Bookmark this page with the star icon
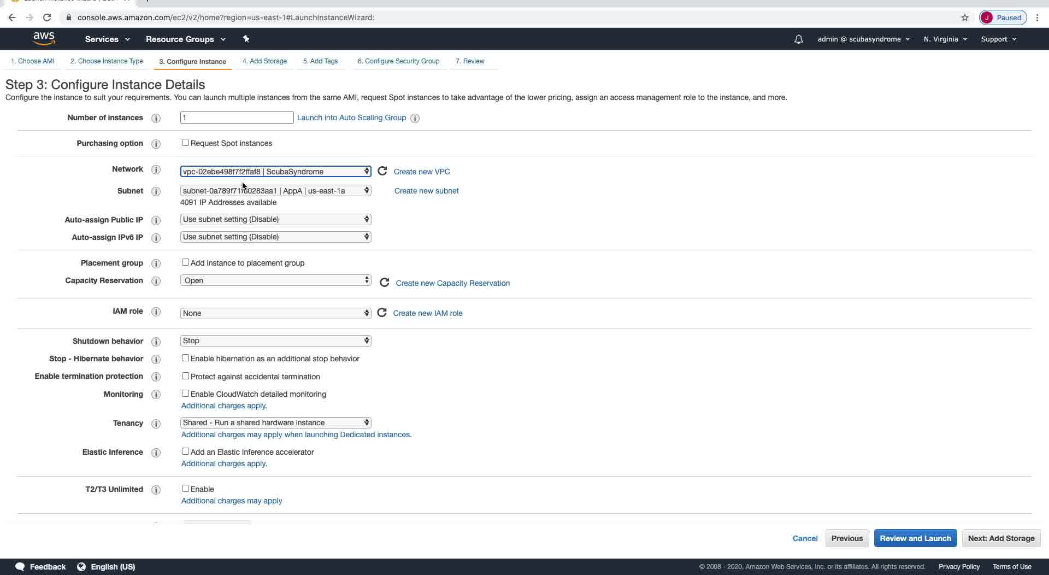The image size is (1049, 575). point(965,17)
